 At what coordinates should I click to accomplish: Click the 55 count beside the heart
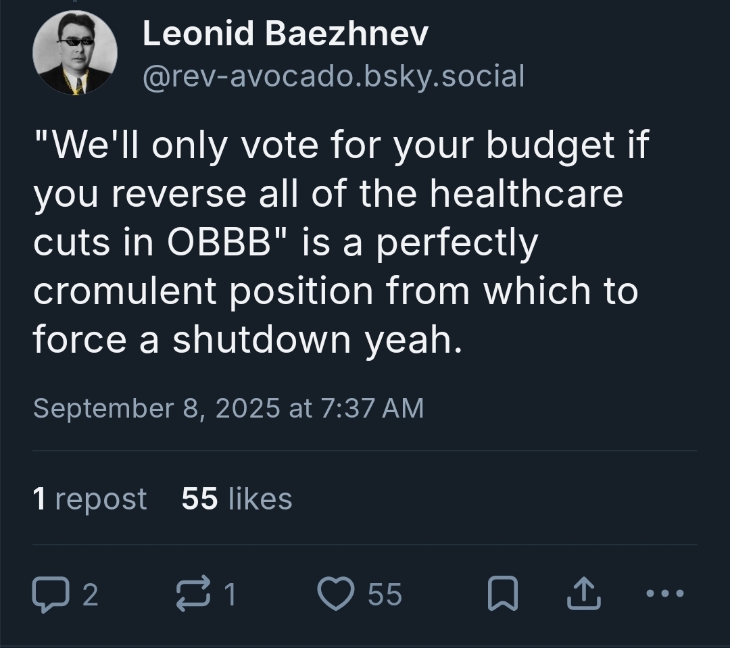pos(385,595)
